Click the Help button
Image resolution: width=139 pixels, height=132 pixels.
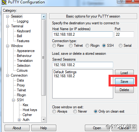[44, 128]
